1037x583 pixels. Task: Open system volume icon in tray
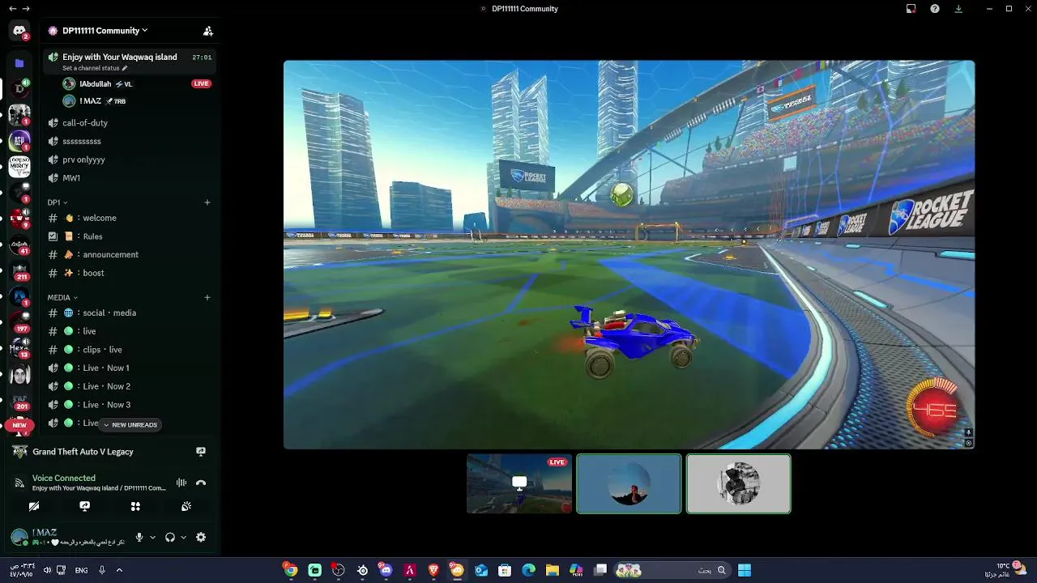(x=47, y=570)
